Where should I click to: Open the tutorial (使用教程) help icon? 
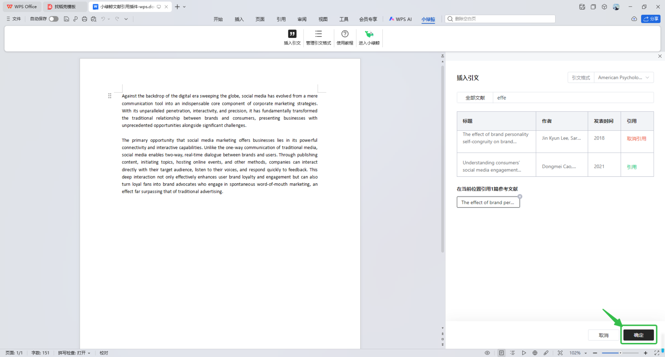344,34
